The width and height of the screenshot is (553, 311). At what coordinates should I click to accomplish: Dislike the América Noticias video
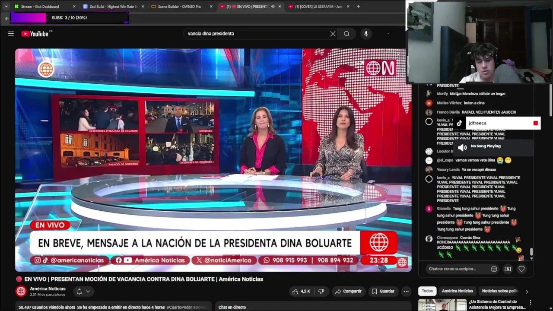click(321, 291)
